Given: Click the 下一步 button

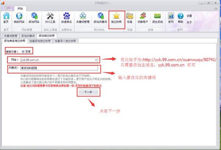Looking at the screenshot, I should tap(88, 92).
